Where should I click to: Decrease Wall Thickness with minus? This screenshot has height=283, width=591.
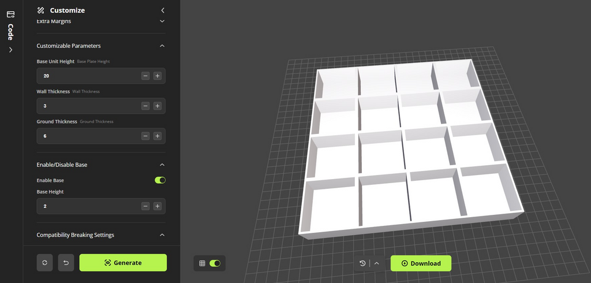pos(145,106)
